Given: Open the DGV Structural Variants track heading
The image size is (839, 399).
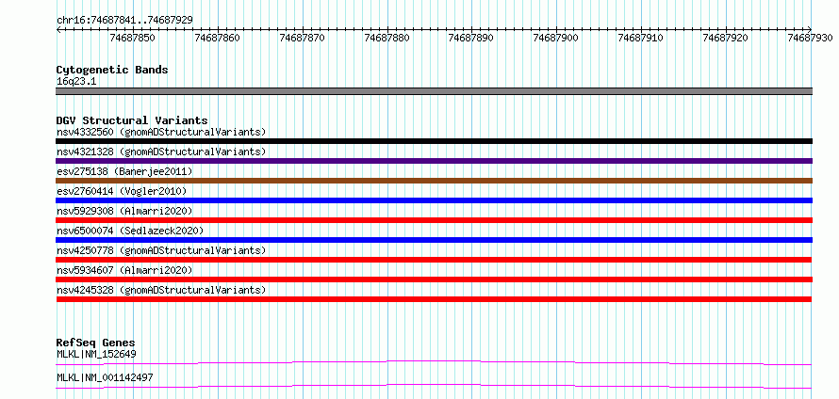Looking at the screenshot, I should [x=132, y=120].
